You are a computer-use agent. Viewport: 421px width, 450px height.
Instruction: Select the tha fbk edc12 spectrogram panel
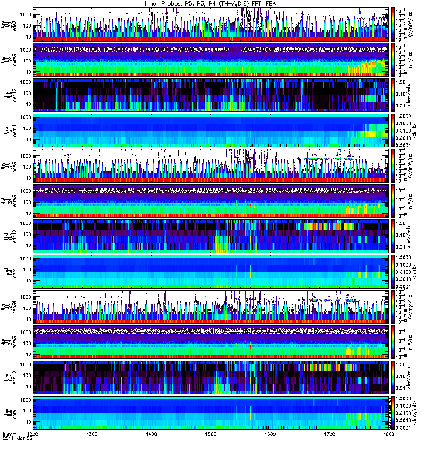(211, 95)
